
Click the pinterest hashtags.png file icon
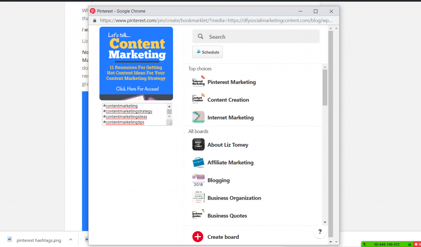click(9, 239)
